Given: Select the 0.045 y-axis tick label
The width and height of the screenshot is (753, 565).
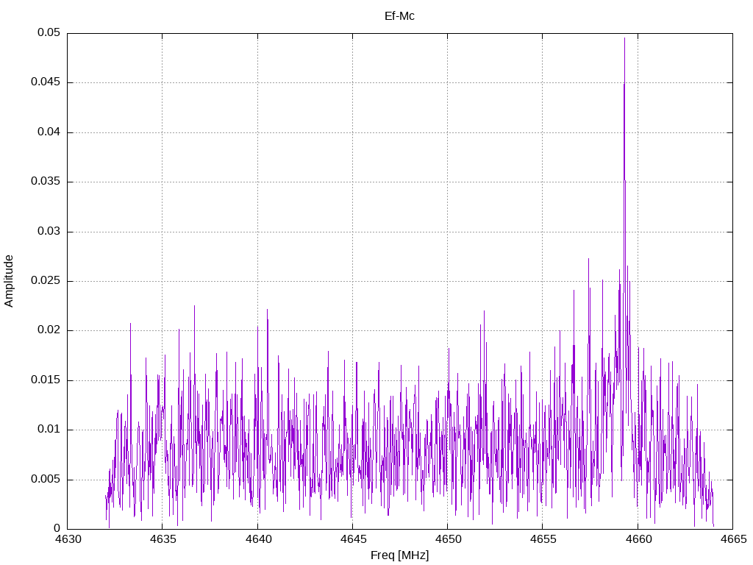Looking at the screenshot, I should click(46, 82).
